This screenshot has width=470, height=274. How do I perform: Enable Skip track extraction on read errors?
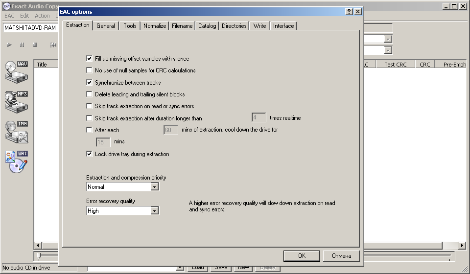tap(89, 106)
